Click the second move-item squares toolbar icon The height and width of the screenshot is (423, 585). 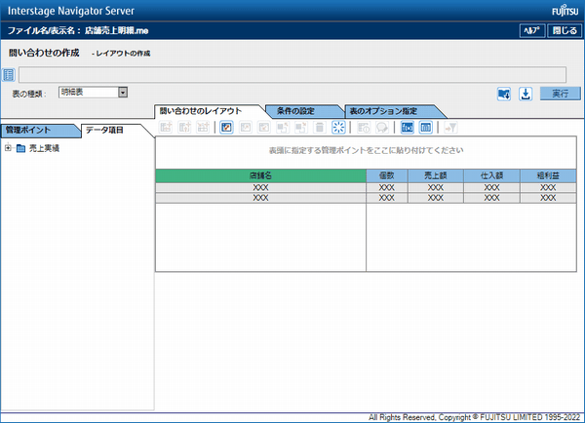pyautogui.click(x=301, y=128)
